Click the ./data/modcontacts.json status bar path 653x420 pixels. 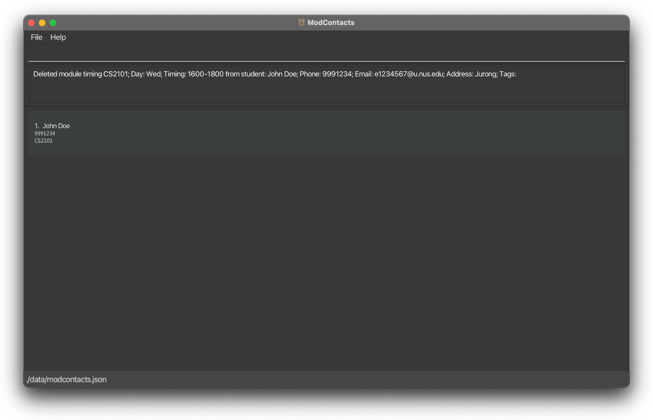pyautogui.click(x=66, y=379)
